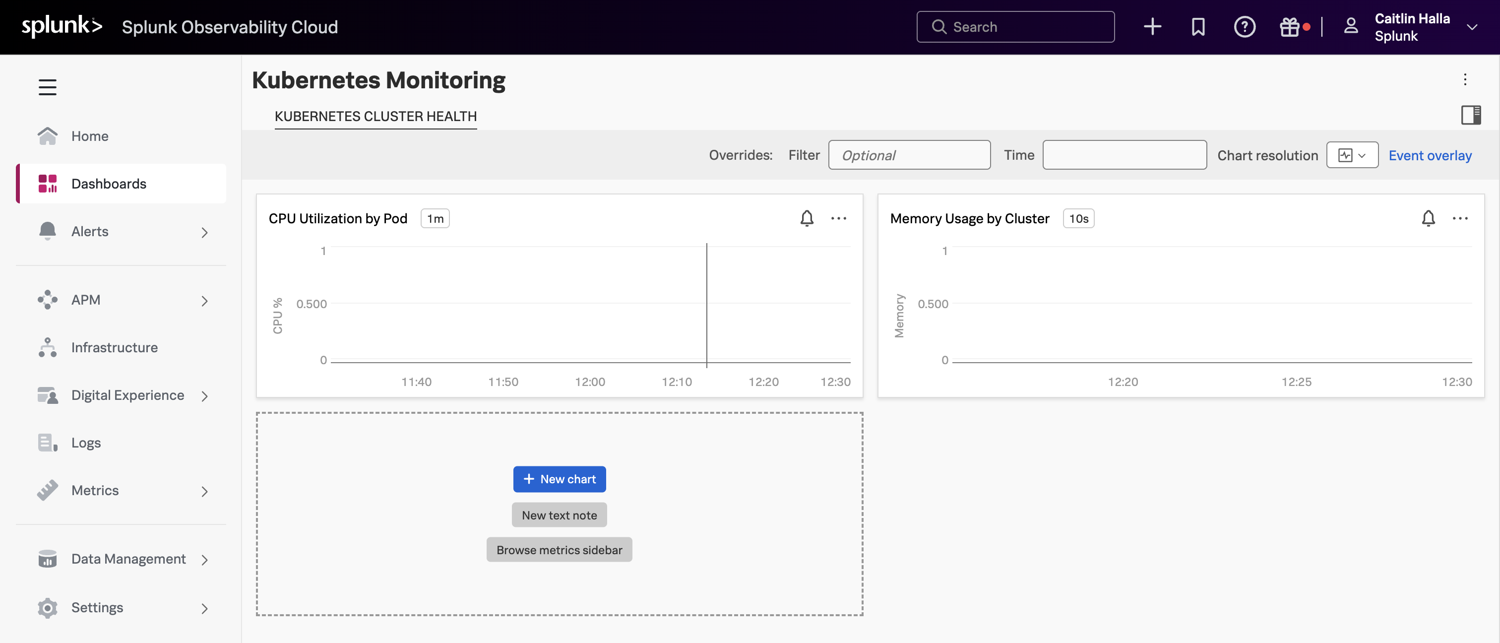Click the Metrics ruler icon
This screenshot has height=643, width=1500.
click(48, 490)
